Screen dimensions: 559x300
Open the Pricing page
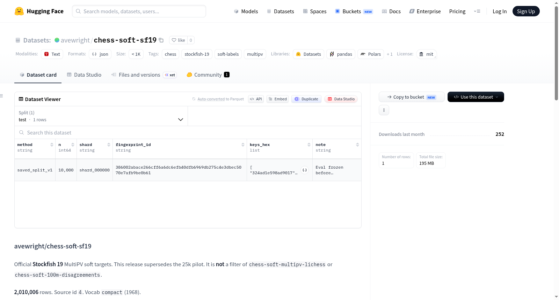click(457, 11)
